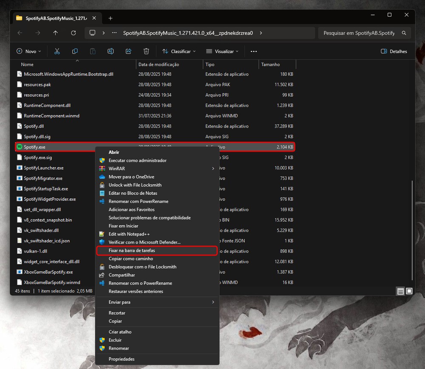Choose Executar como administrador from context menu
The width and height of the screenshot is (425, 369).
point(137,161)
